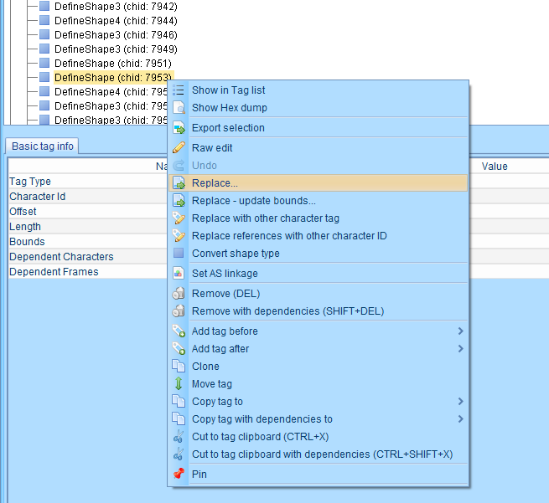The width and height of the screenshot is (549, 503).
Task: Click the Remove (DEL) trash icon
Action: (179, 294)
